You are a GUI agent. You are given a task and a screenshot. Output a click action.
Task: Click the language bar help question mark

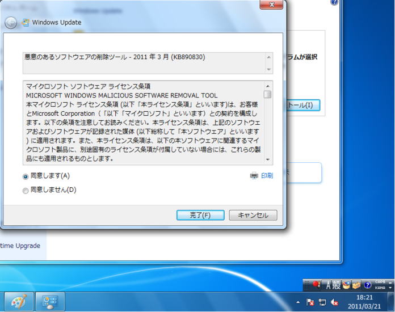367,285
